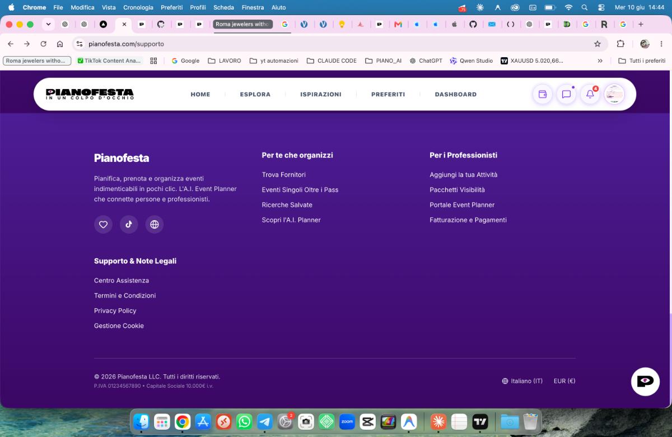Click the heart social icon in footer

pos(103,224)
